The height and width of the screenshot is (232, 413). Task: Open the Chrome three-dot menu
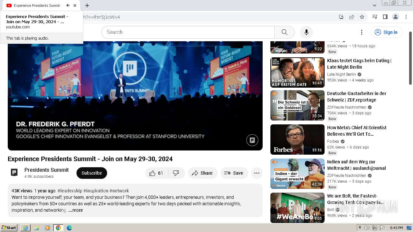tap(406, 17)
